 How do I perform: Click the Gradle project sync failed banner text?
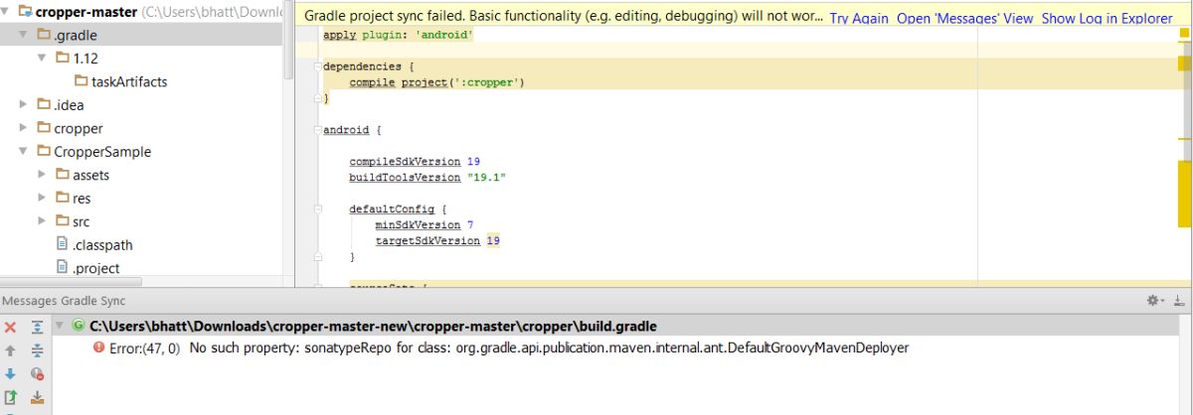click(x=563, y=18)
